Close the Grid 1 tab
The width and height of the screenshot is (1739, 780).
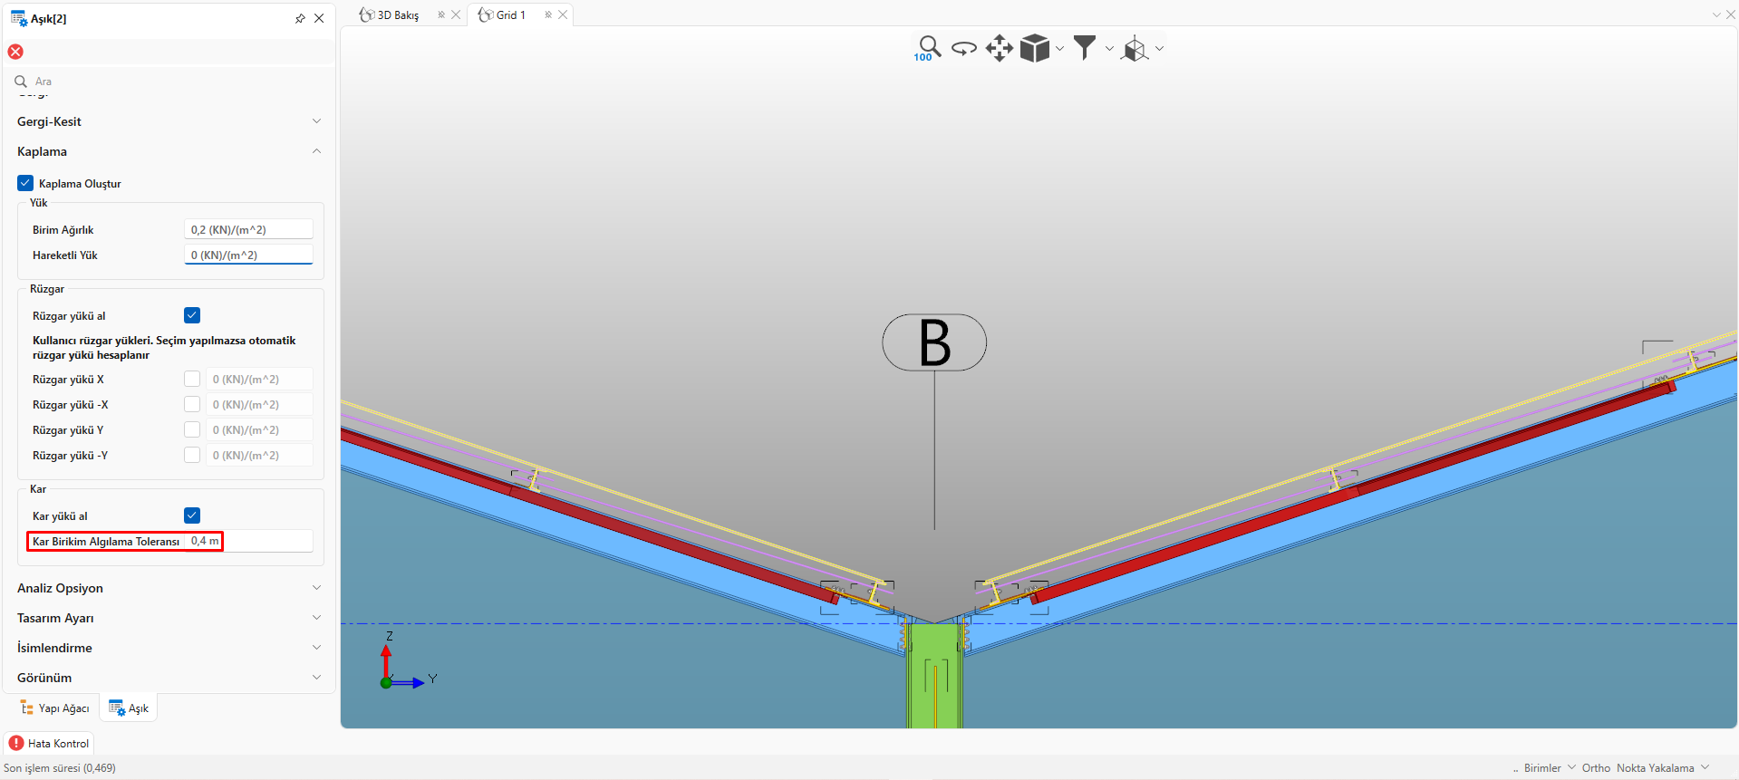coord(563,15)
